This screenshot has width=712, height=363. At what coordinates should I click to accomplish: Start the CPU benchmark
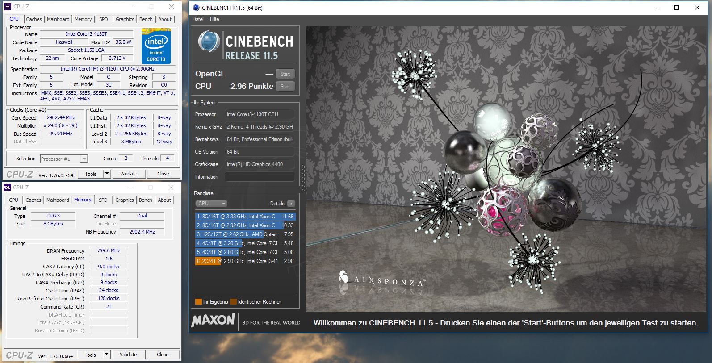pyautogui.click(x=285, y=87)
